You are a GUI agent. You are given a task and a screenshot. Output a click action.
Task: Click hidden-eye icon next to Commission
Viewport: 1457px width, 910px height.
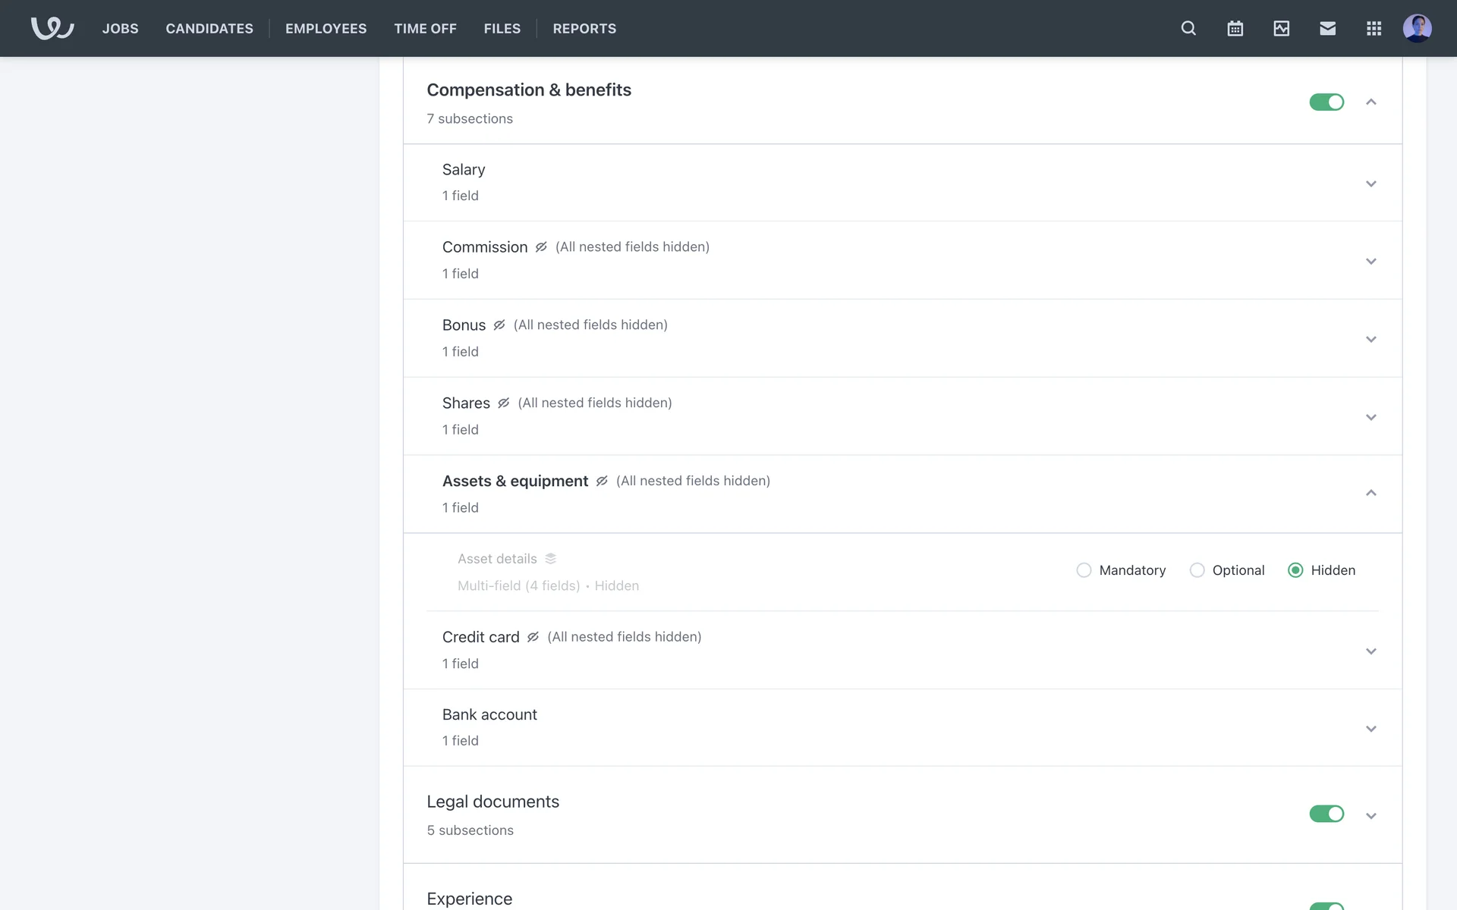[541, 247]
